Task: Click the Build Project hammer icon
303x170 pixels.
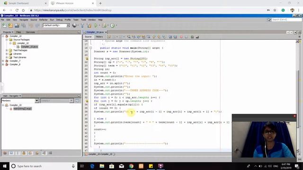Action: click(82, 25)
